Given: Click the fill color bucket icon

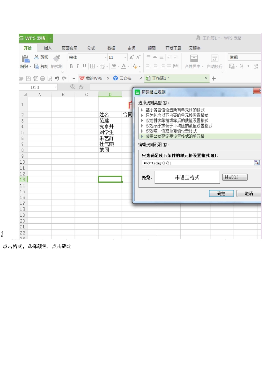Looking at the screenshot, I should point(114,66).
